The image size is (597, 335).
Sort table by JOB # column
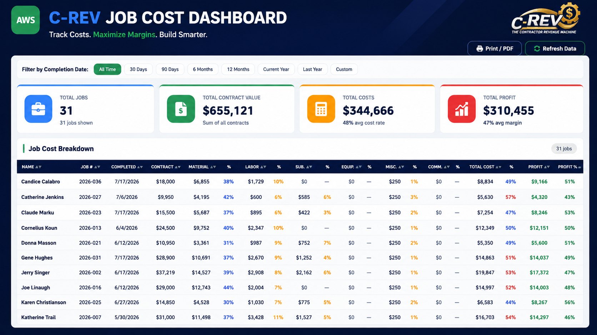90,167
